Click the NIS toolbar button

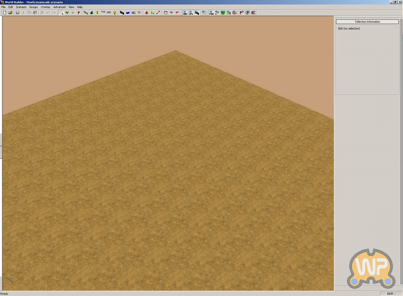coord(133,13)
